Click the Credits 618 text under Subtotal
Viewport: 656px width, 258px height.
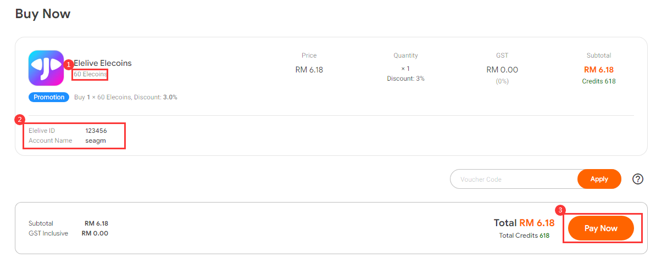click(599, 81)
